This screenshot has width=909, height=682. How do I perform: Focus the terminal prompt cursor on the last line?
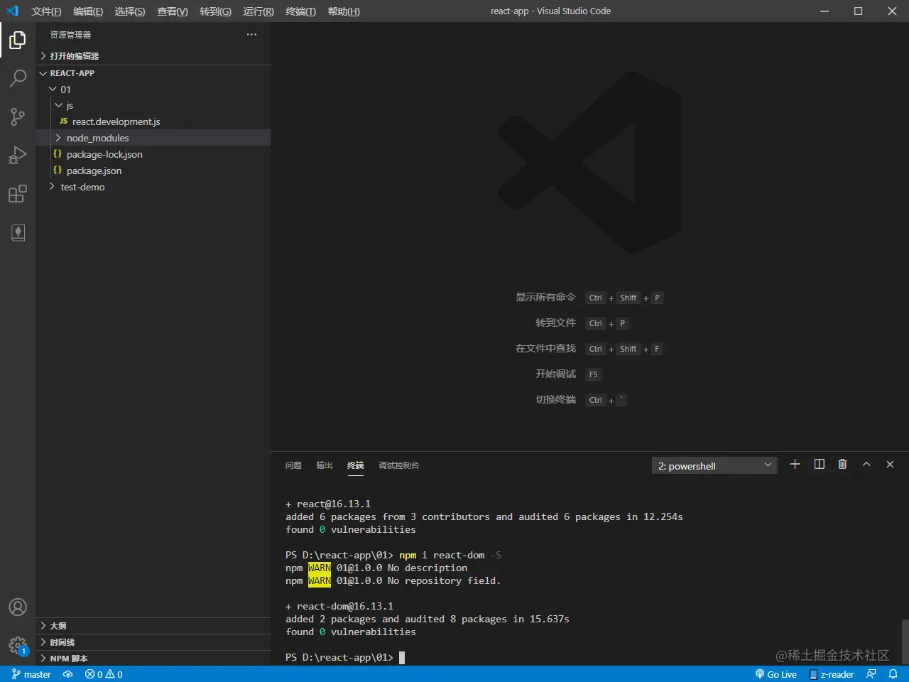402,658
